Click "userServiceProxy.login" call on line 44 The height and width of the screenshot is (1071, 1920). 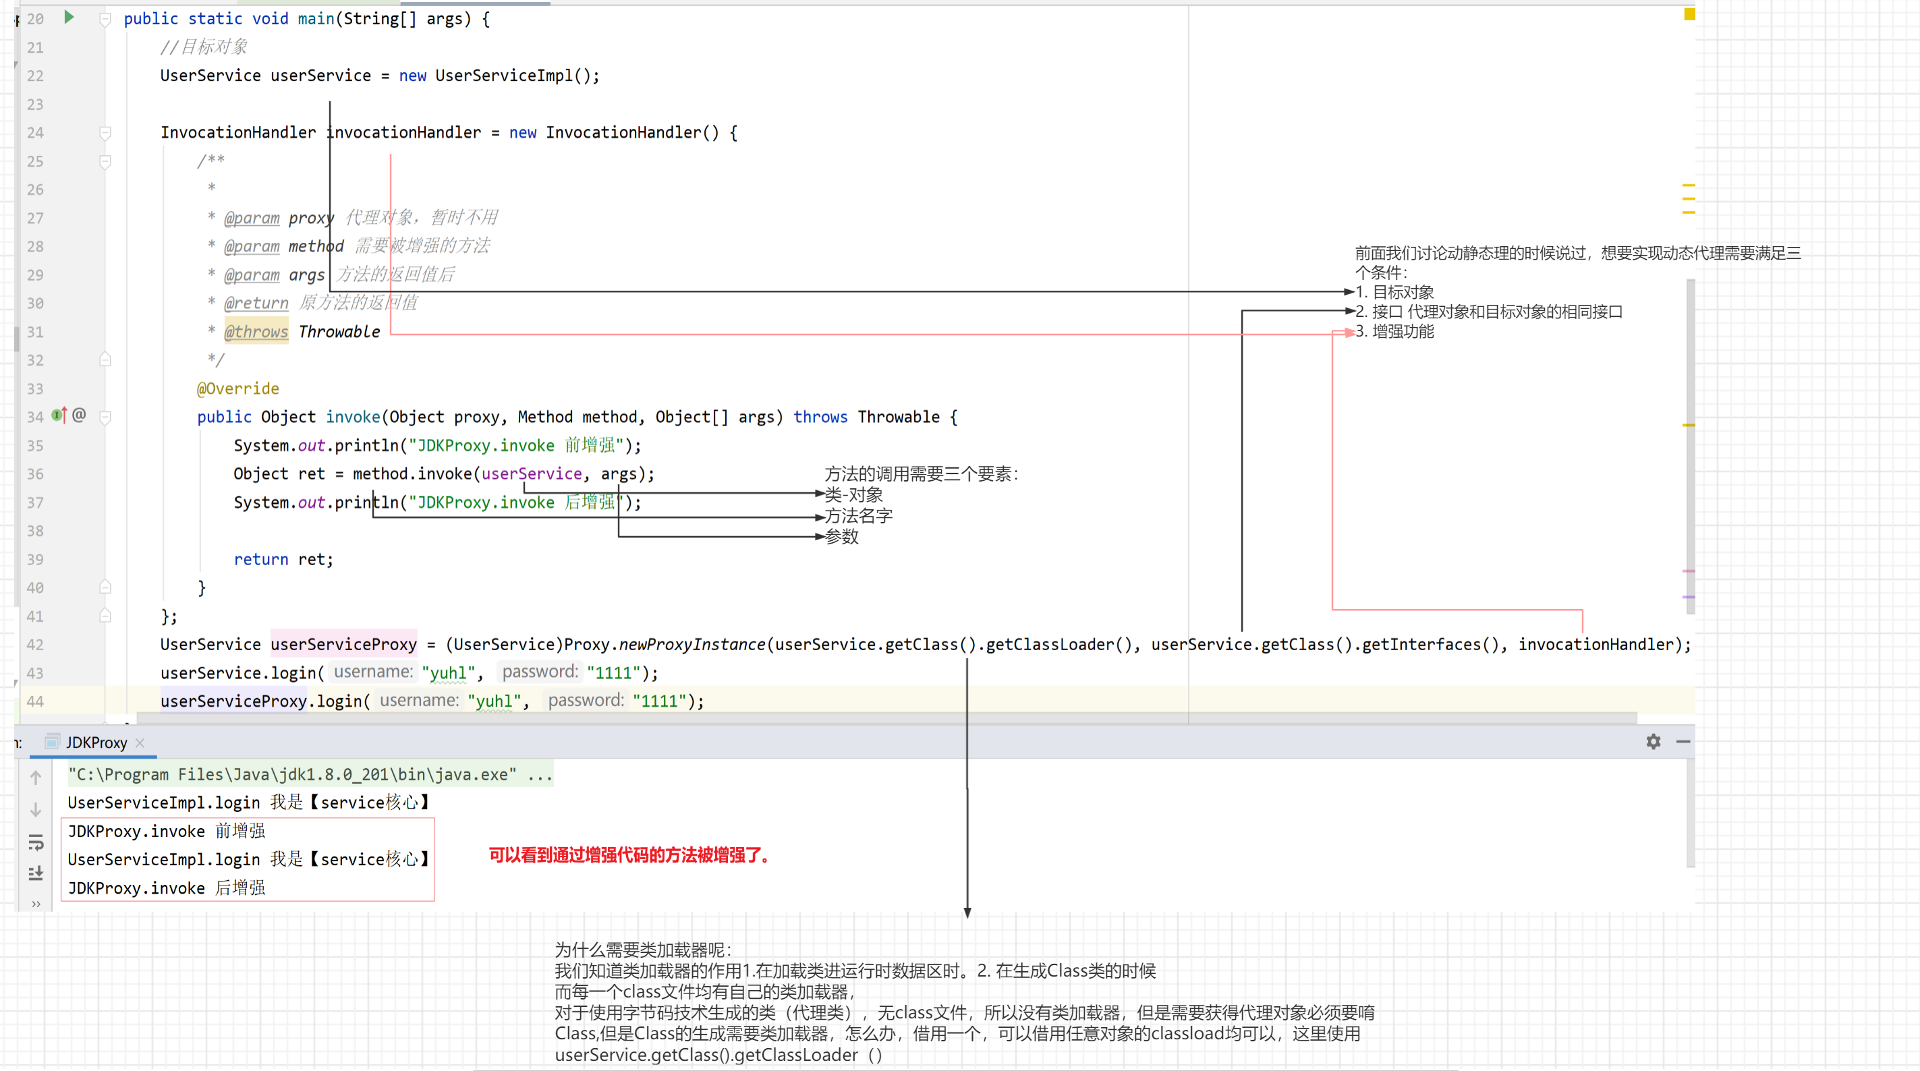[261, 701]
